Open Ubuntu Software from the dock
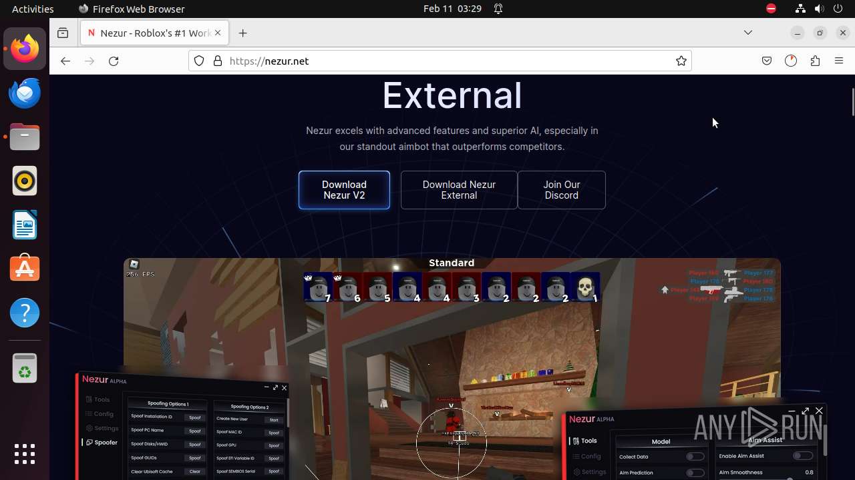The width and height of the screenshot is (855, 480). coord(25,269)
